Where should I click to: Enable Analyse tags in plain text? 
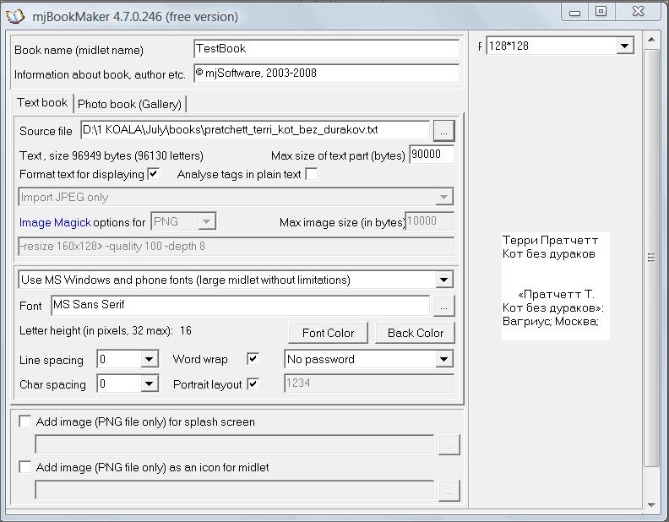312,173
